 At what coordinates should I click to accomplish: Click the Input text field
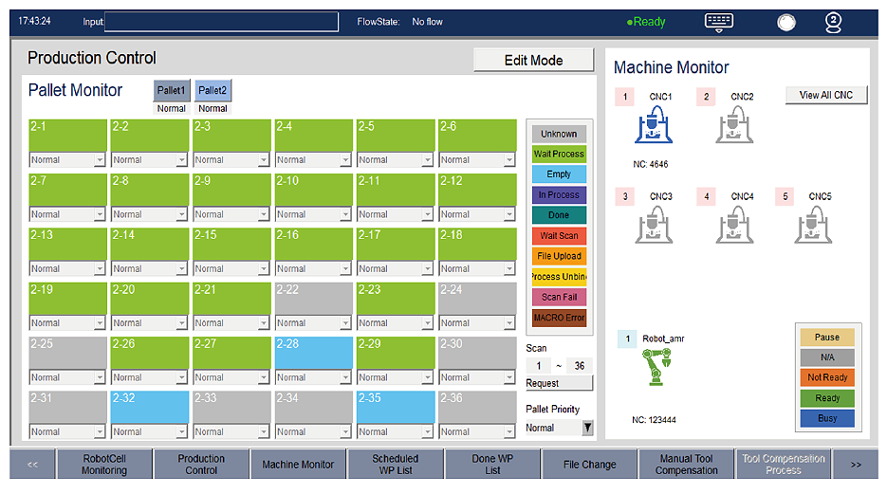coord(221,22)
